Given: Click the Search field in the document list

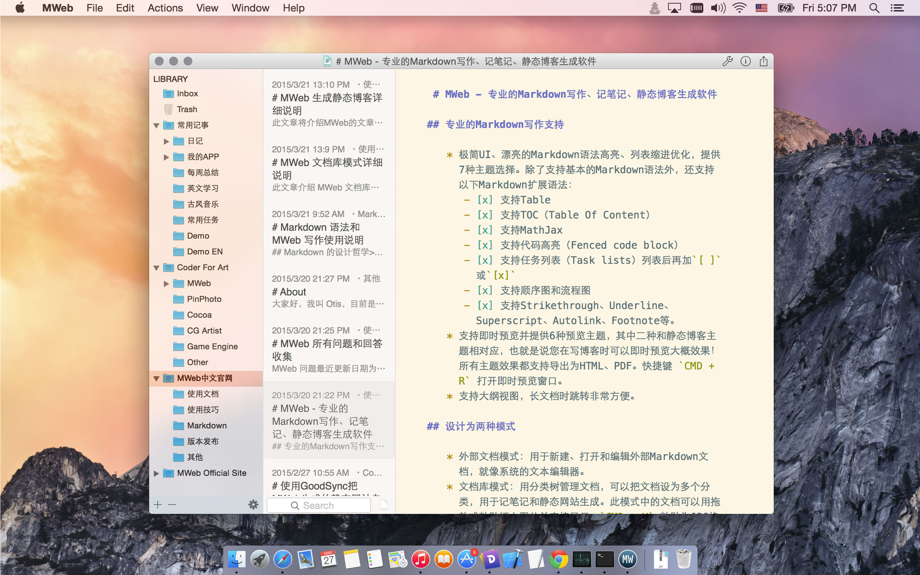Looking at the screenshot, I should [318, 505].
